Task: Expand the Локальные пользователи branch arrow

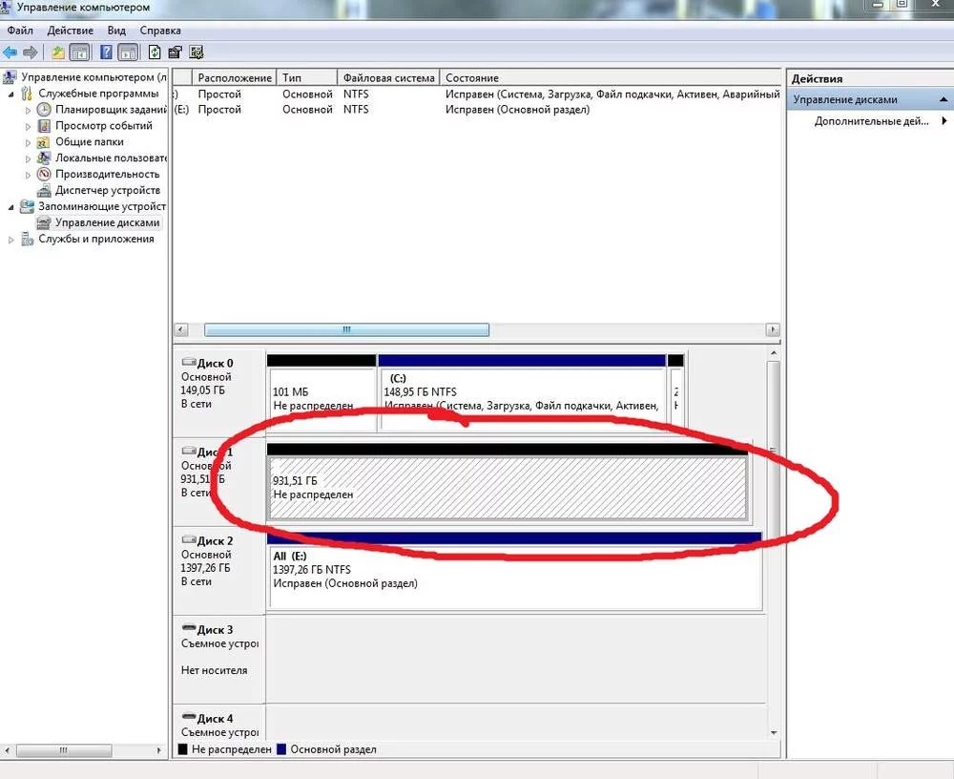Action: coord(28,158)
